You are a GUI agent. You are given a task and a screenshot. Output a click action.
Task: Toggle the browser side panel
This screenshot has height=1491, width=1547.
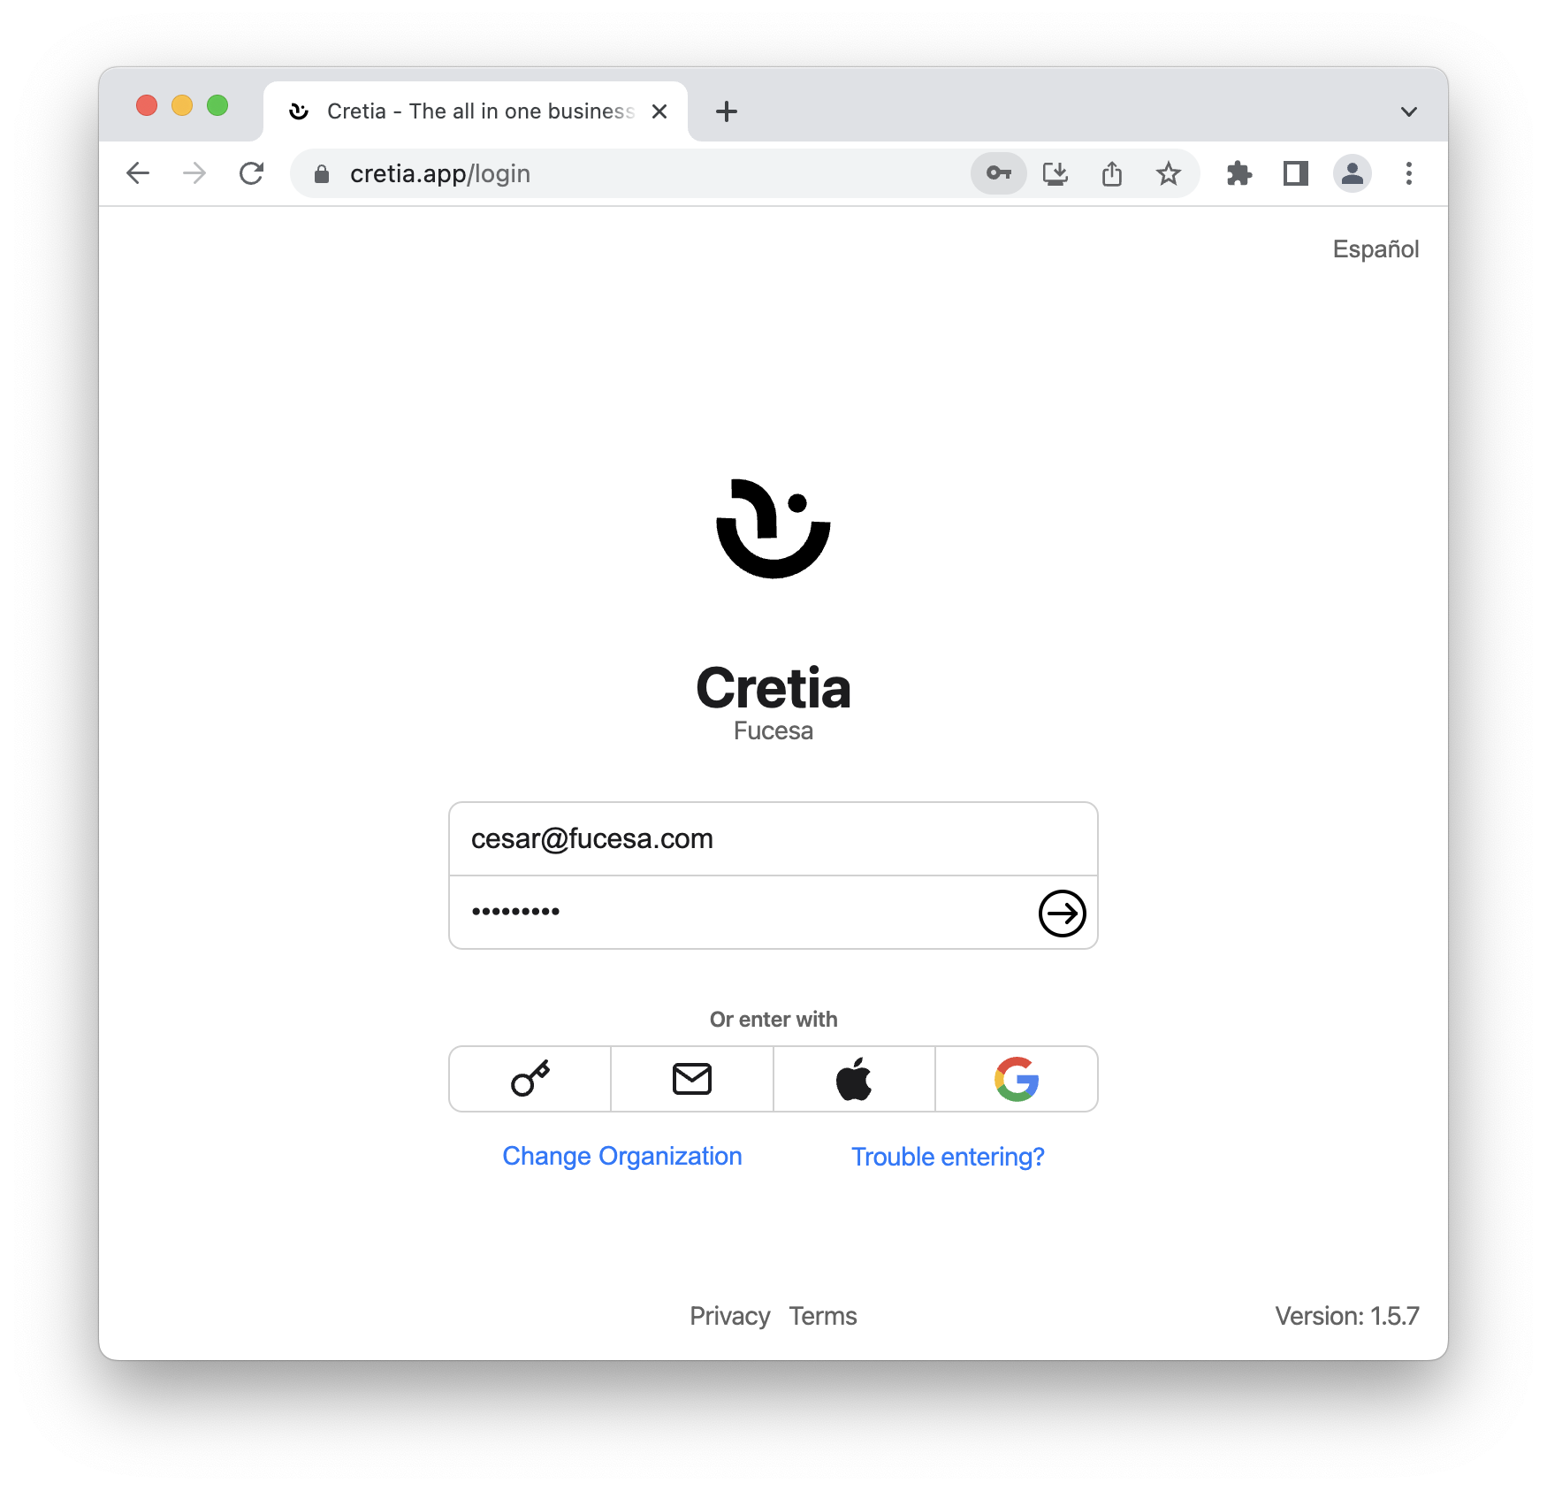tap(1296, 173)
